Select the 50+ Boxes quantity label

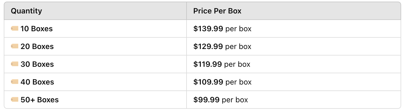(39, 100)
